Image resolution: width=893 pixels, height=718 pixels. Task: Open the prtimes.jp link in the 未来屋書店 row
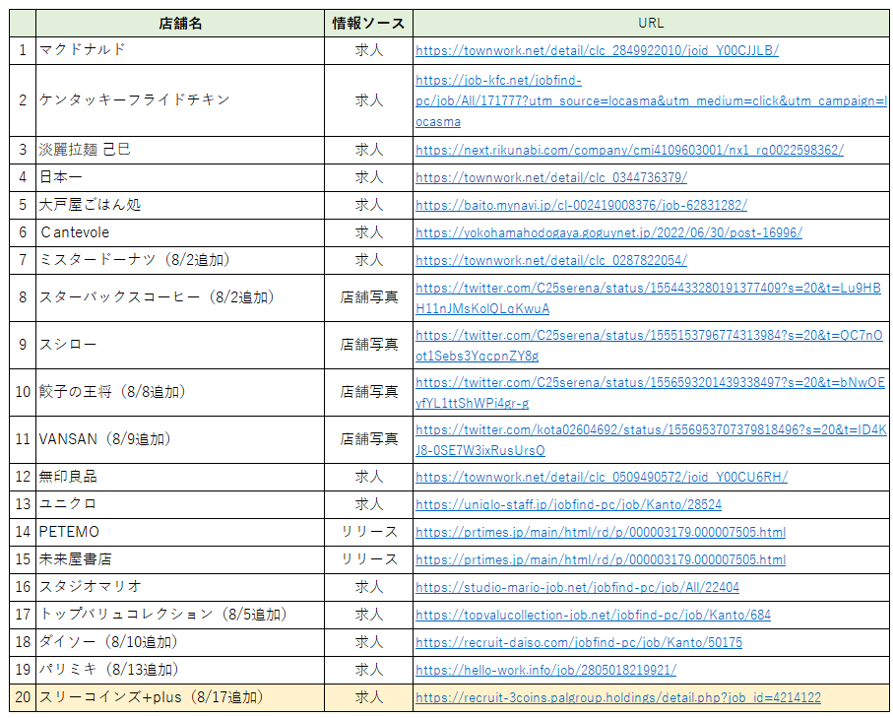tap(601, 559)
